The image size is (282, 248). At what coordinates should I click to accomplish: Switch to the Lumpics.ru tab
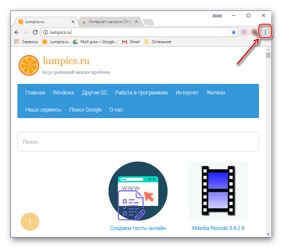pyautogui.click(x=45, y=22)
